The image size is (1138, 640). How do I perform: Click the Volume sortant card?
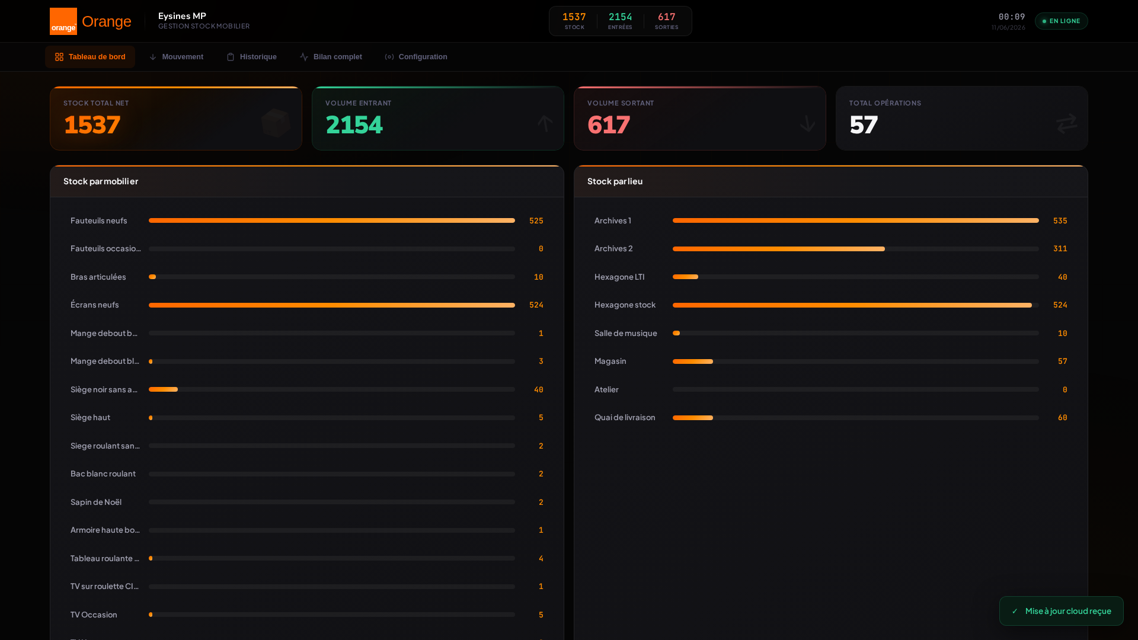[x=700, y=119]
